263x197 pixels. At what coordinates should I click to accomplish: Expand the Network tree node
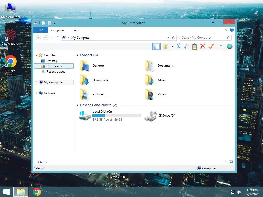[x=37, y=93]
